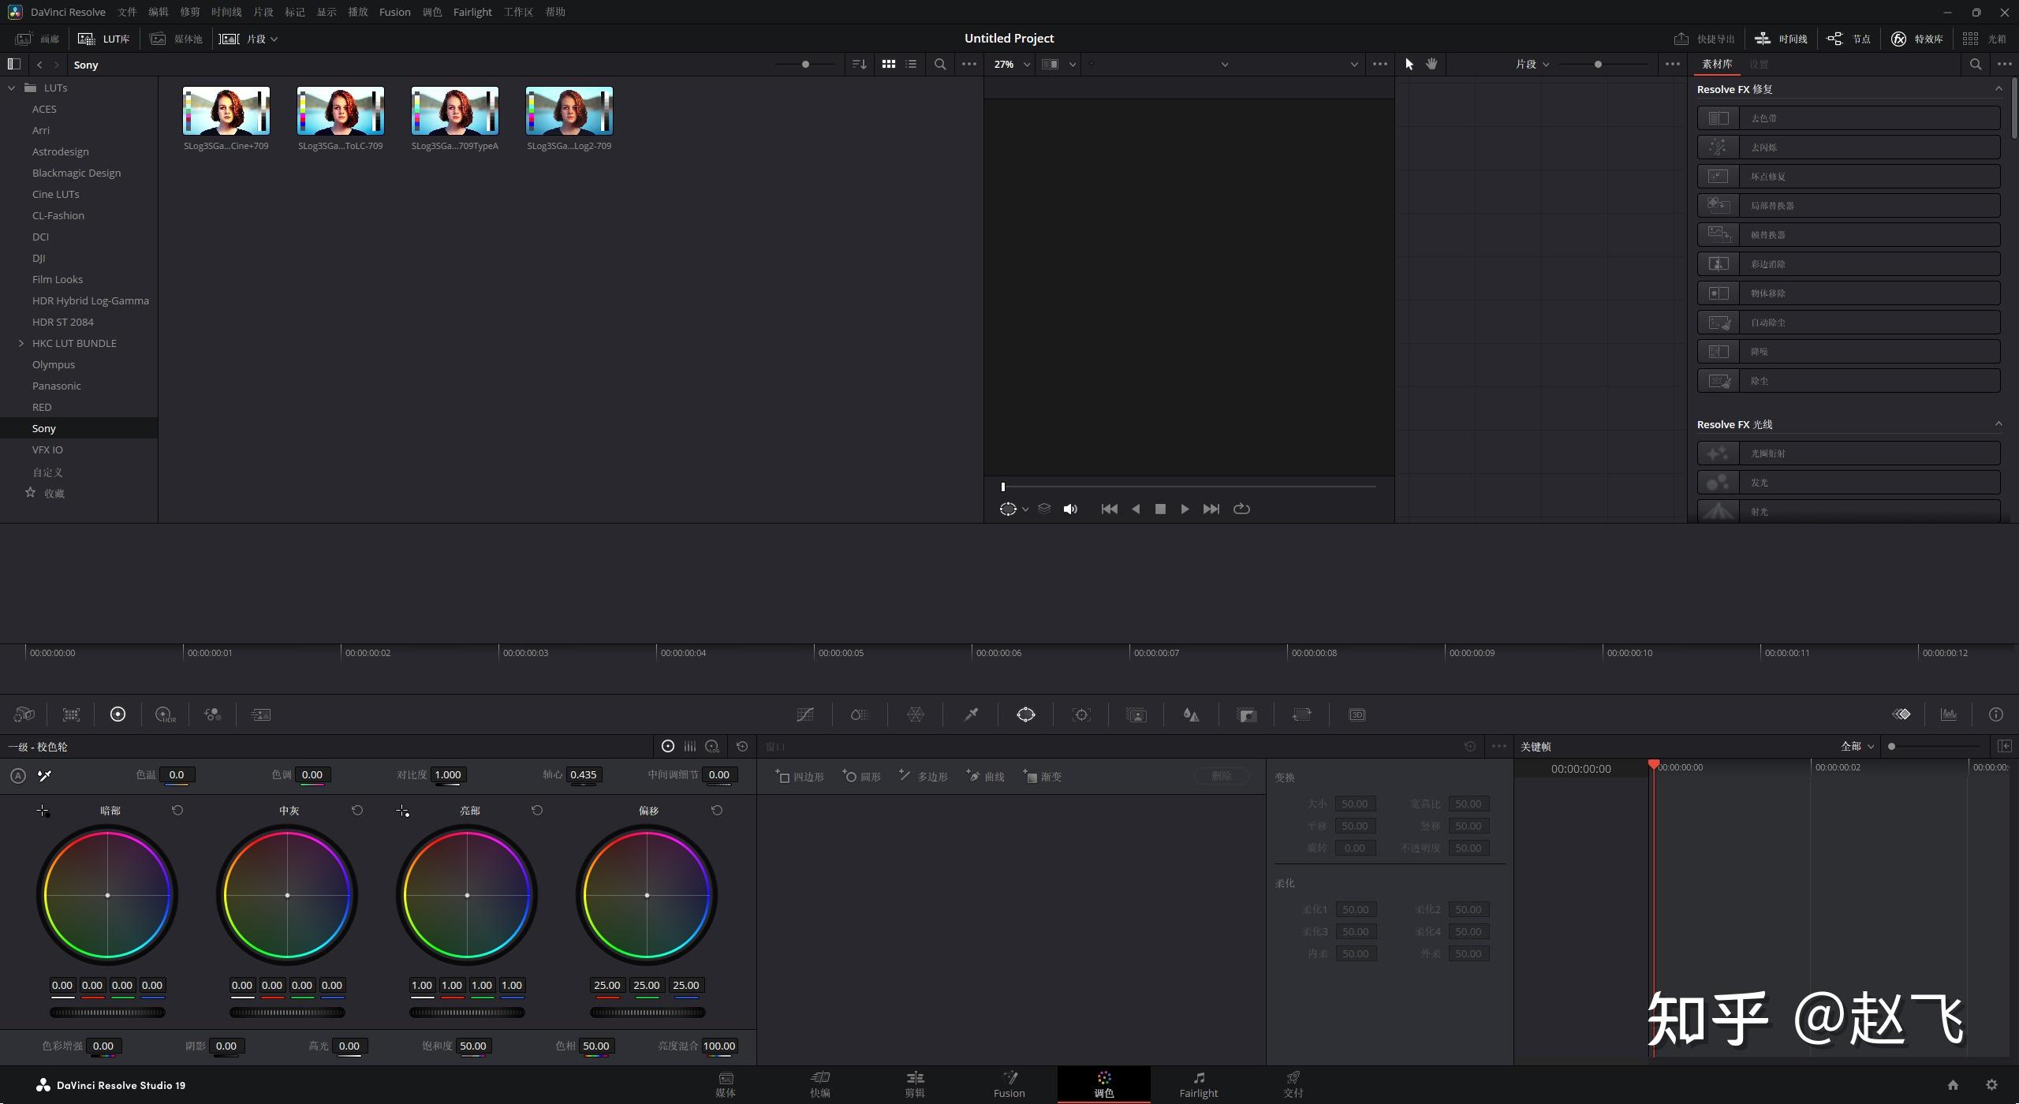This screenshot has height=1104, width=2019.
Task: Toggle loop playback in viewer
Action: 1241,509
